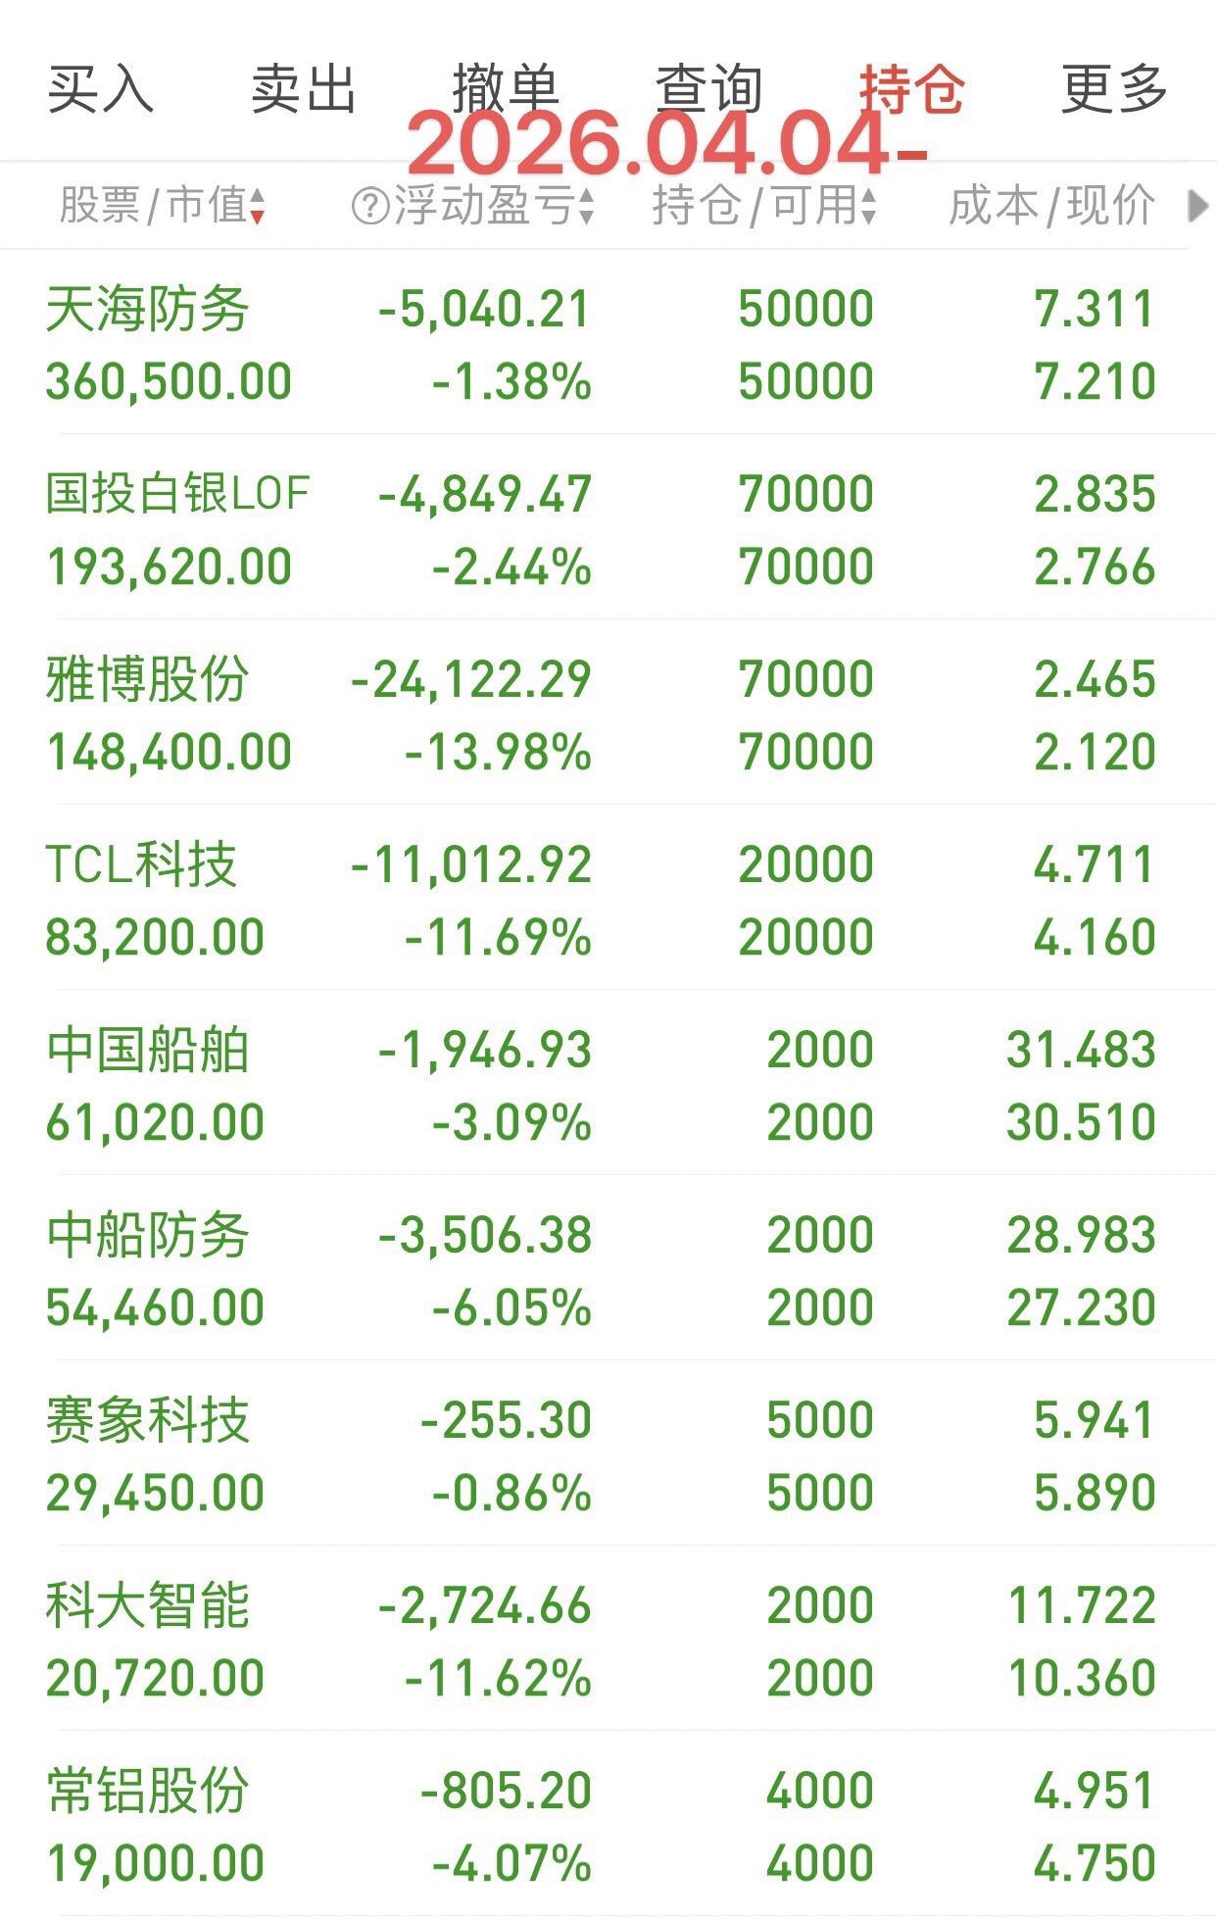Tap the 常铝股份 holding

pyautogui.click(x=608, y=1824)
